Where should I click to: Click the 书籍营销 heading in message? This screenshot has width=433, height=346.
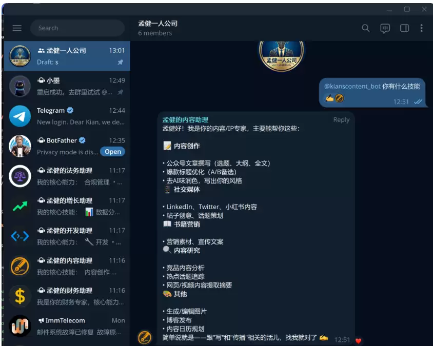click(187, 225)
